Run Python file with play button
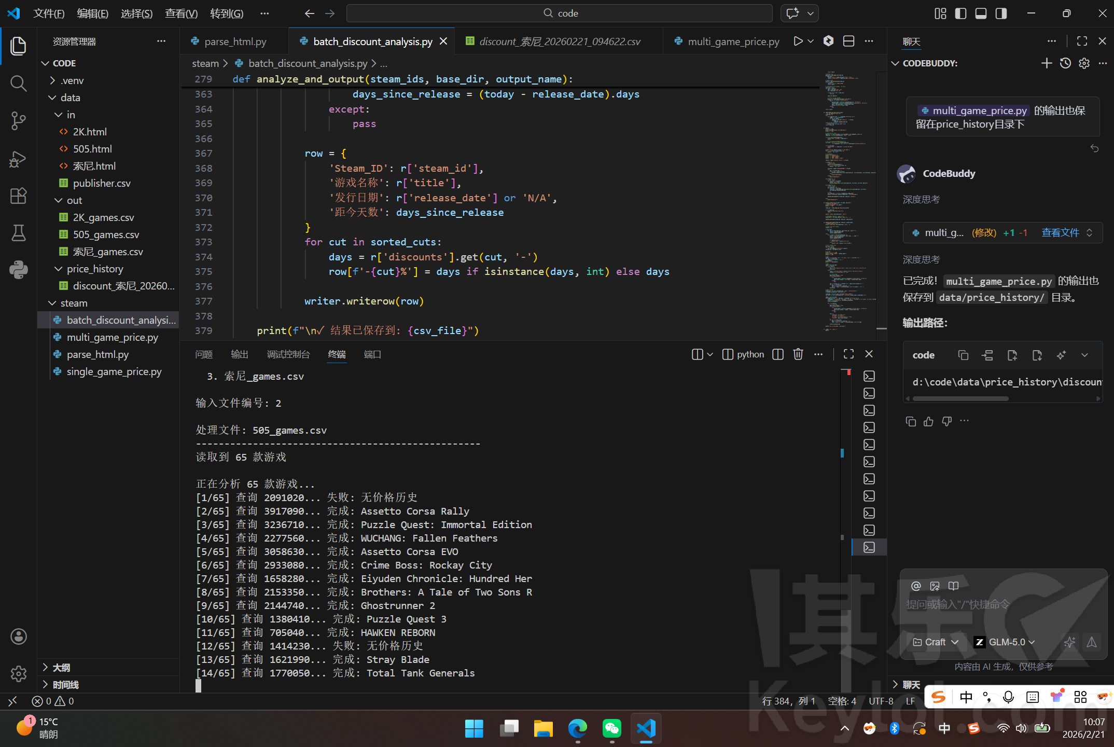 pos(798,41)
